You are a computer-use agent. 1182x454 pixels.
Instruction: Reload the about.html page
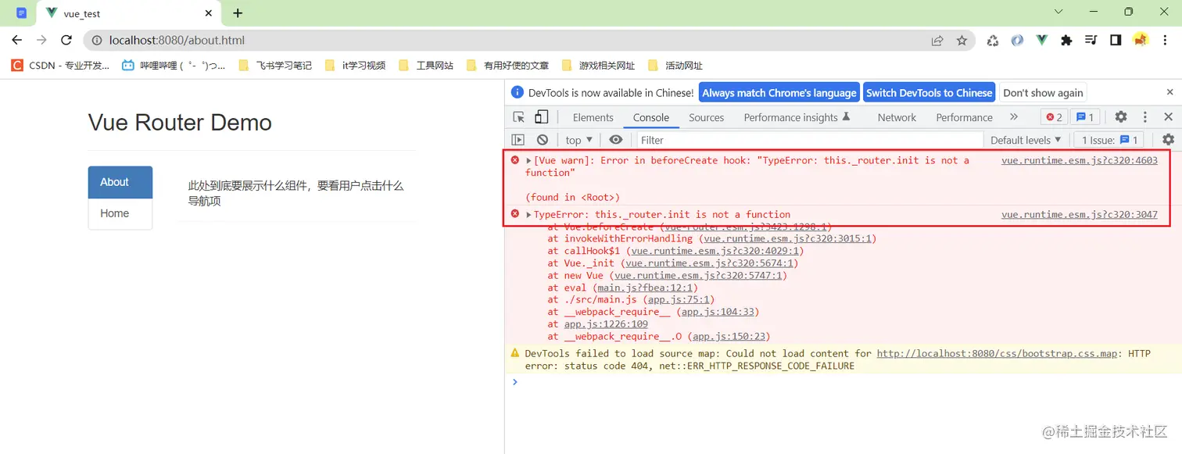coord(66,40)
